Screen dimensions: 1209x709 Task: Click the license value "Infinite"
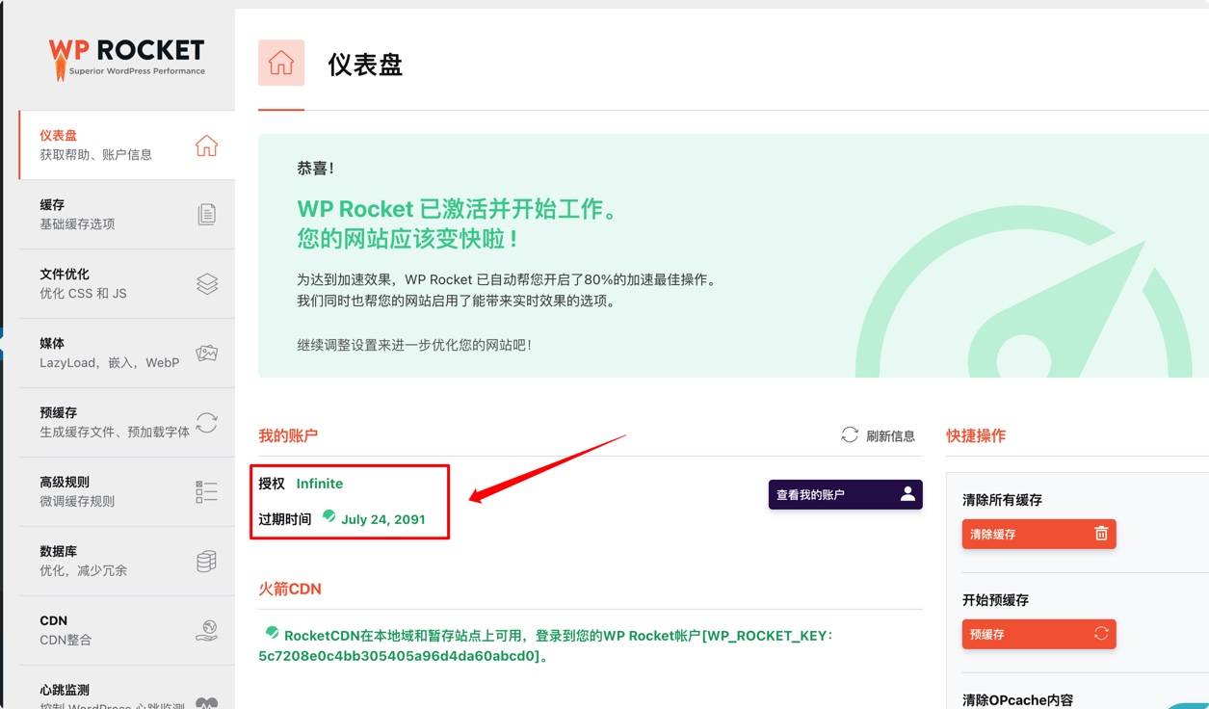[x=320, y=484]
